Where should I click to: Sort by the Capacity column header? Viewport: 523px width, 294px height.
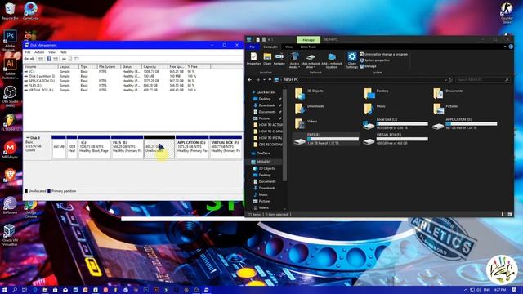(x=154, y=67)
